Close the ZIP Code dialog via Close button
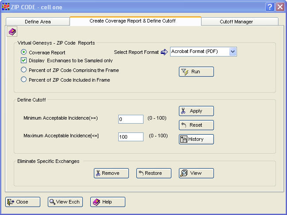Screen dimensions: 287x215 tap(23, 202)
